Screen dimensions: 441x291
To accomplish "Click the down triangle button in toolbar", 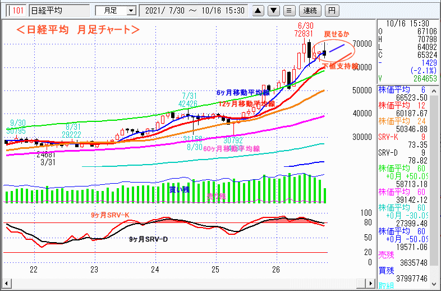I will [x=273, y=11].
